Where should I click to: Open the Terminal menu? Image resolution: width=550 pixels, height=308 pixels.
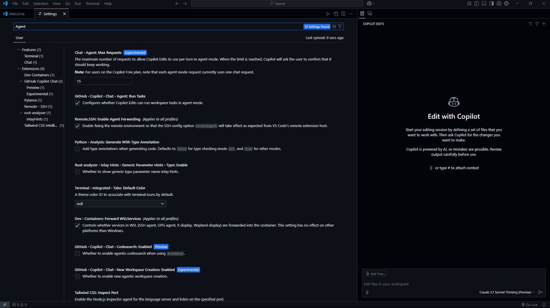(x=92, y=4)
